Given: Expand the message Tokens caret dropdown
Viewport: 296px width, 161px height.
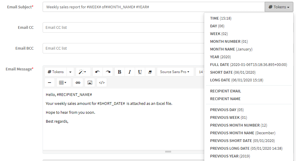Looking at the screenshot, I should pos(70,72).
